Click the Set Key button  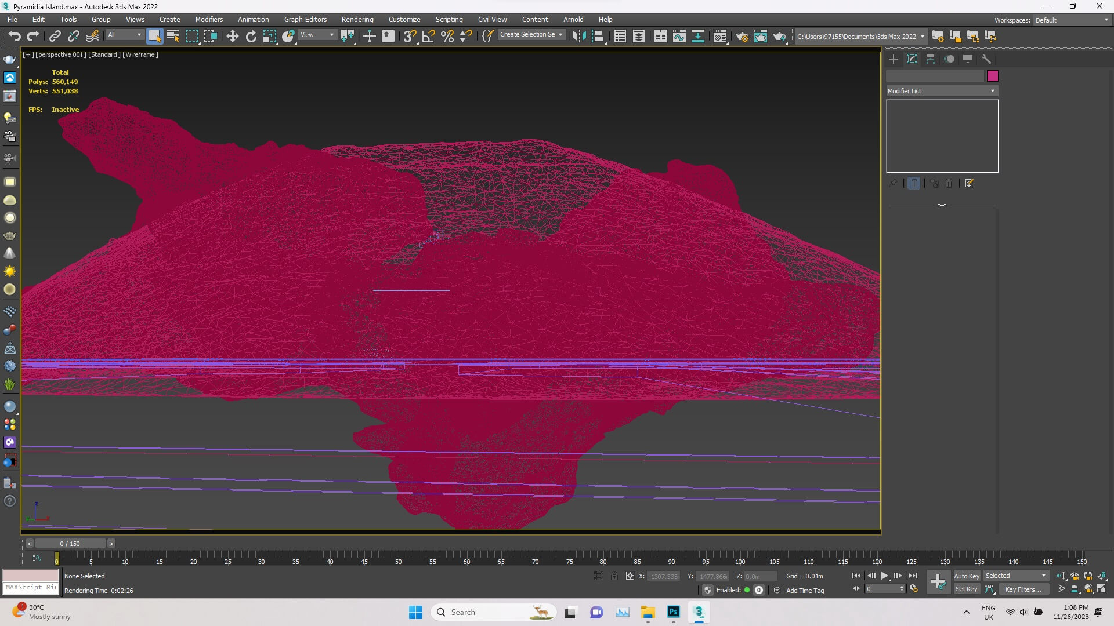point(966,589)
